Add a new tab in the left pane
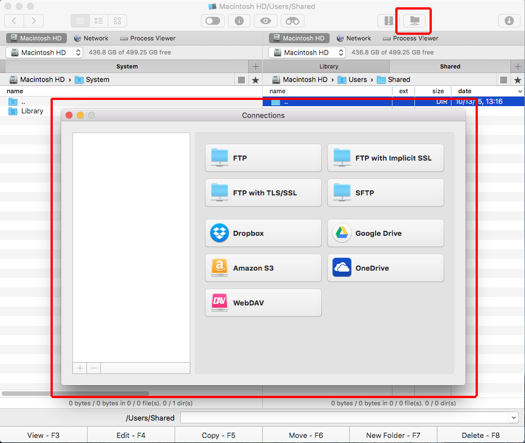The width and height of the screenshot is (525, 443). (255, 66)
